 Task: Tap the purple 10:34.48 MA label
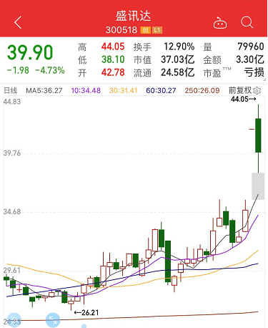86,91
